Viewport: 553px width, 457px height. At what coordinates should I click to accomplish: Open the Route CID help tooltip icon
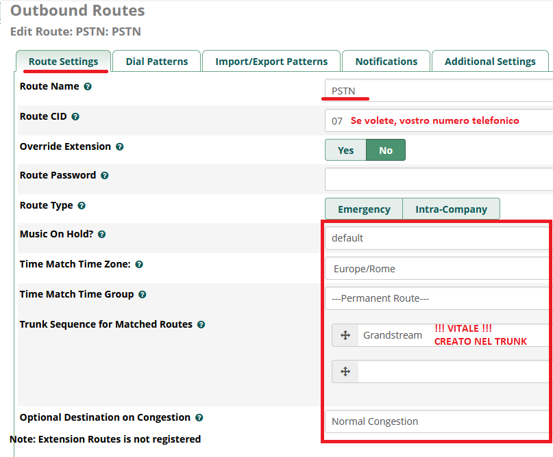75,116
